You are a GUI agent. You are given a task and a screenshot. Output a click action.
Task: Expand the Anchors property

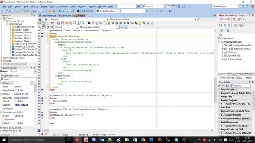coord(1,94)
